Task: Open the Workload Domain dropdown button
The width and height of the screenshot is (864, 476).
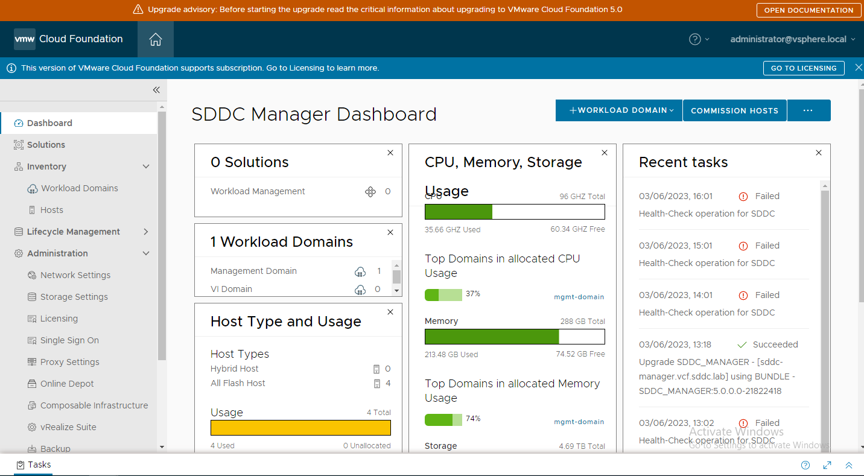Action: (619, 110)
